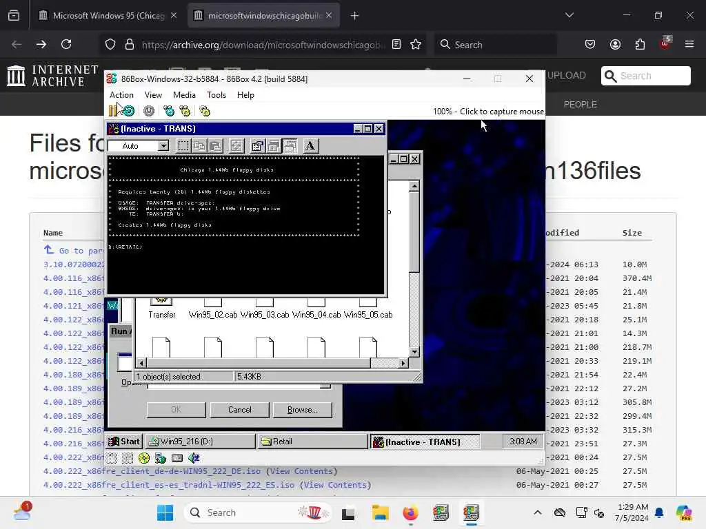Reload the current Firefox page
The width and height of the screenshot is (706, 529).
click(66, 45)
